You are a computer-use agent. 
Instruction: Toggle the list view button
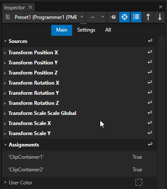[136, 17]
